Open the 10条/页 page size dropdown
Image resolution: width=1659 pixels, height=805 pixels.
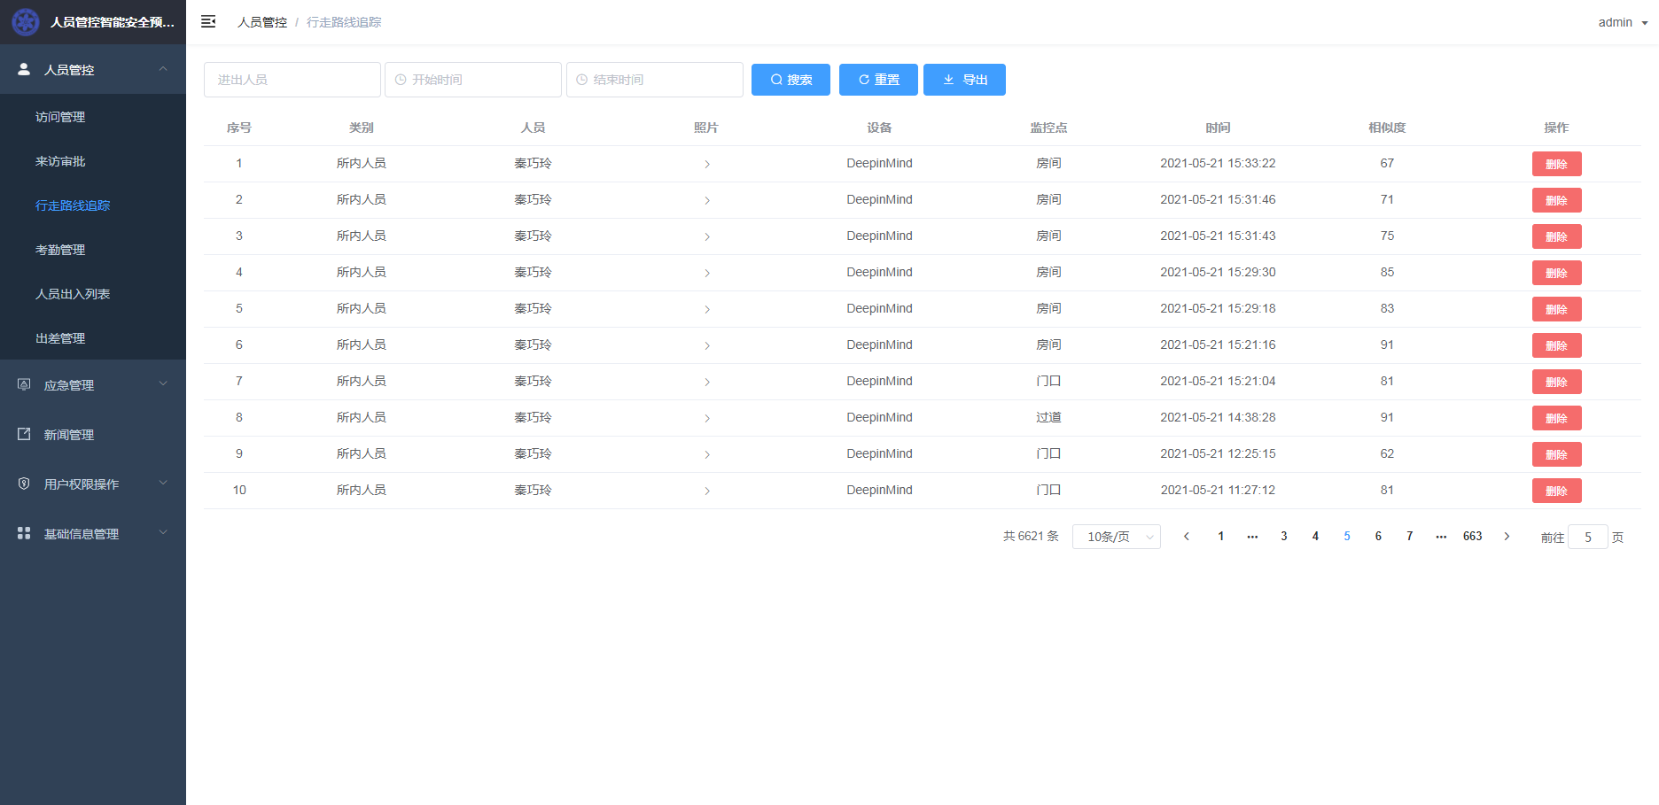click(1116, 537)
